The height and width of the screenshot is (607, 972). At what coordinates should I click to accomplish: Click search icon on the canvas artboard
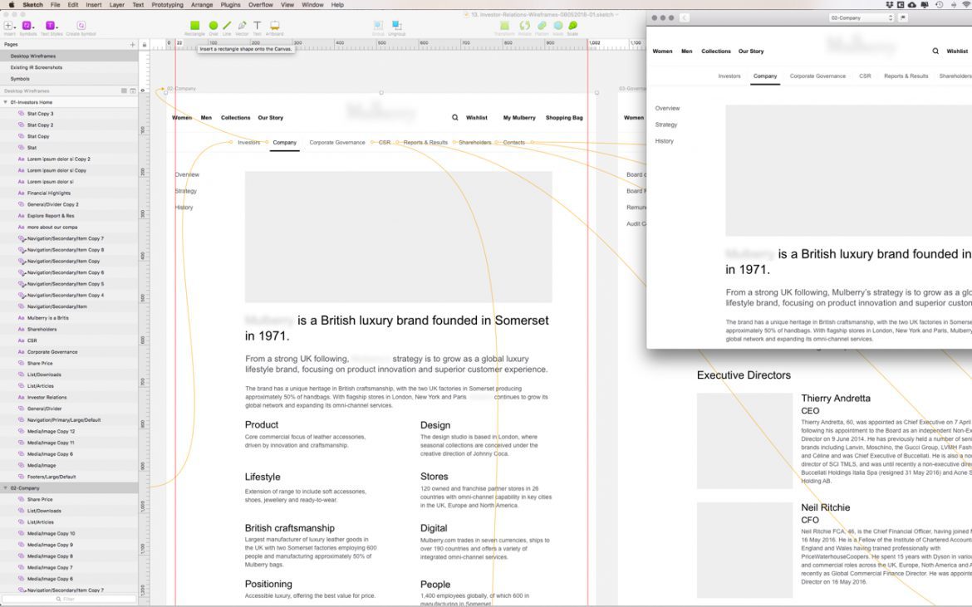pos(455,117)
